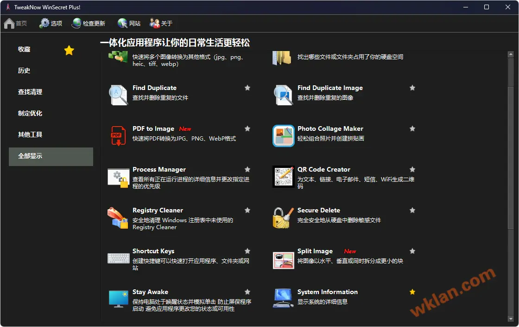Toggle the Photo Collage Maker favorite star

click(x=412, y=128)
